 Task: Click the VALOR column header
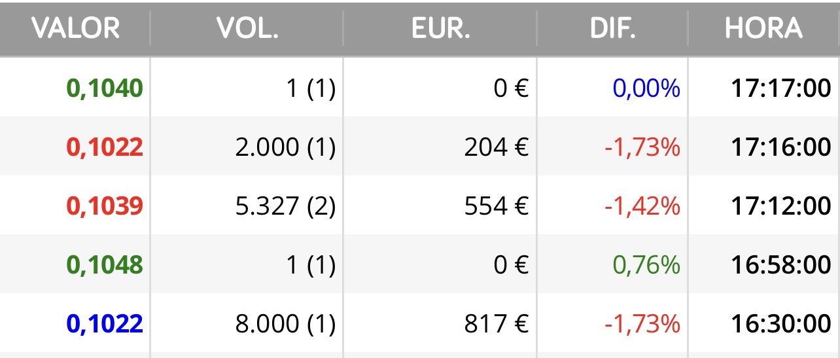76,29
